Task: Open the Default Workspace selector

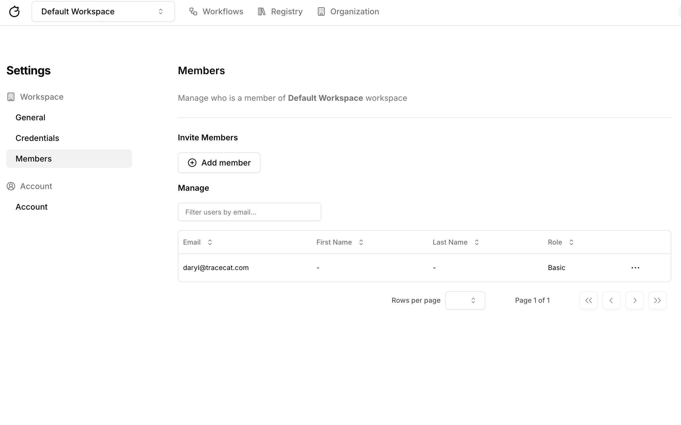Action: tap(103, 11)
